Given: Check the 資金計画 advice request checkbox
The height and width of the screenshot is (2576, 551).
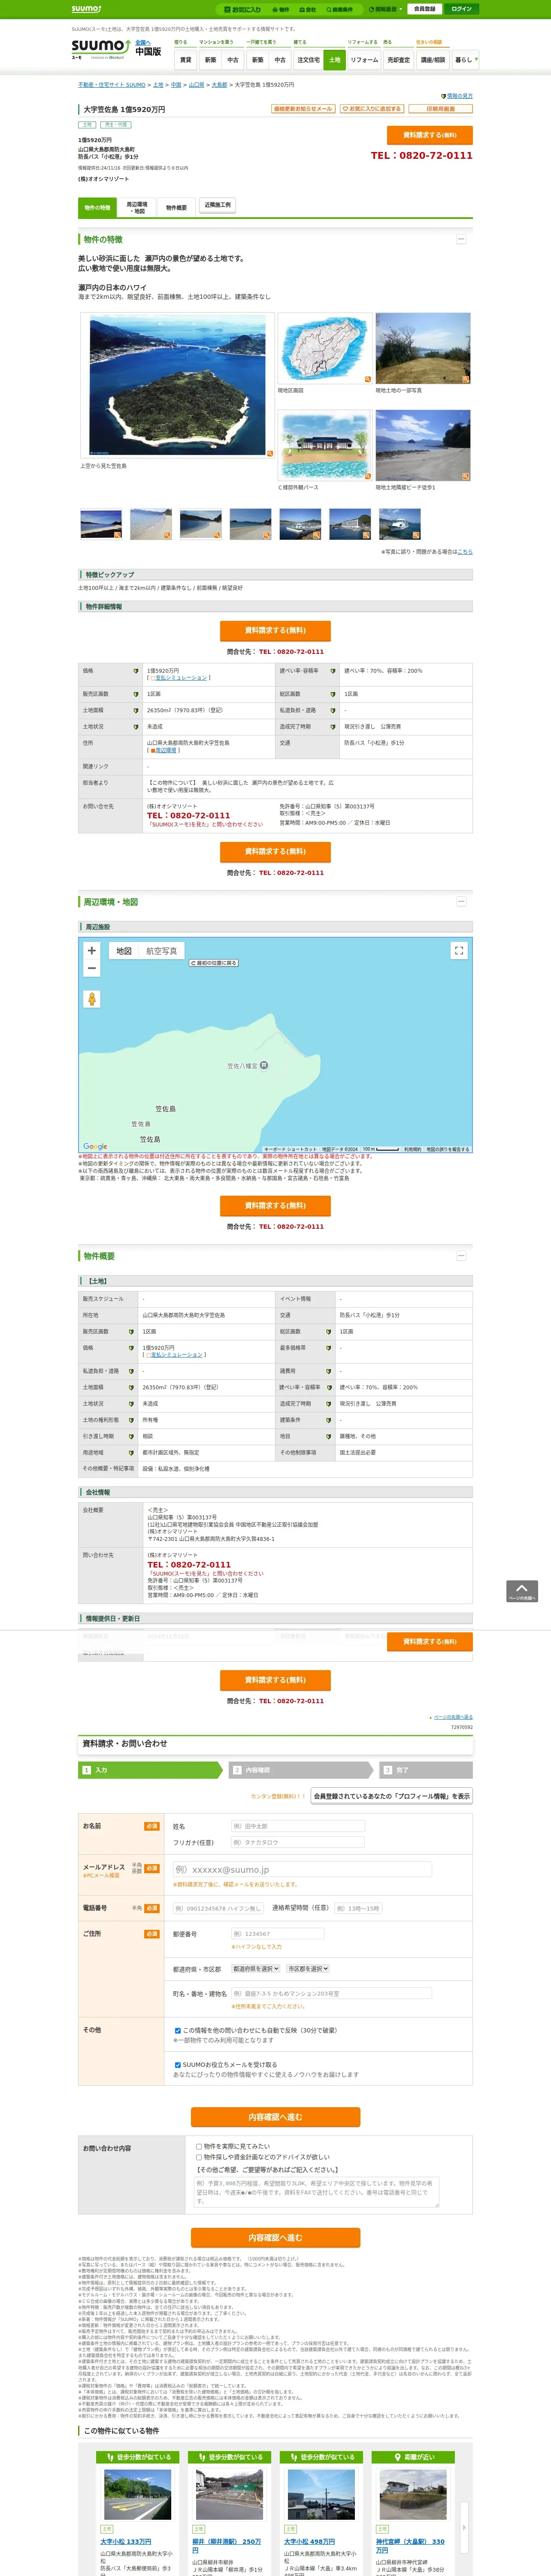Looking at the screenshot, I should click(x=199, y=2157).
